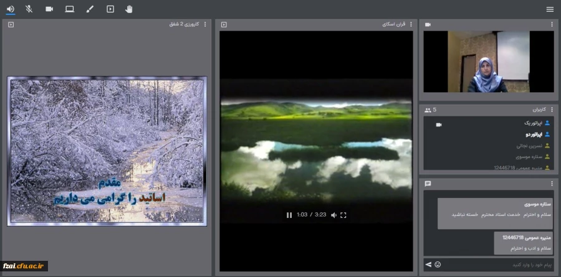This screenshot has height=277, width=561.
Task: Select the whiteboard brush tool
Action: pos(89,9)
